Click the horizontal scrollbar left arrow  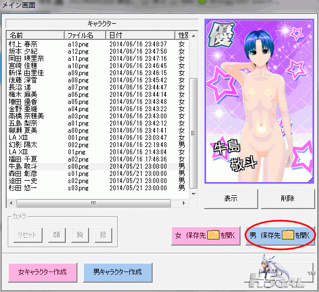pos(11,203)
